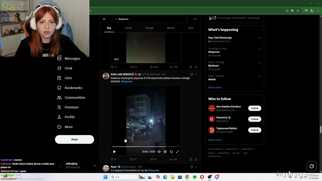322x181 pixels.
Task: Open the Terms of Service link
Action: [215, 149]
